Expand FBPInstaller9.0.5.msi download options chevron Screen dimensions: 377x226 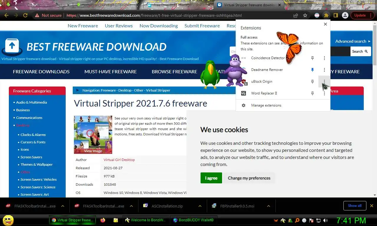269,206
